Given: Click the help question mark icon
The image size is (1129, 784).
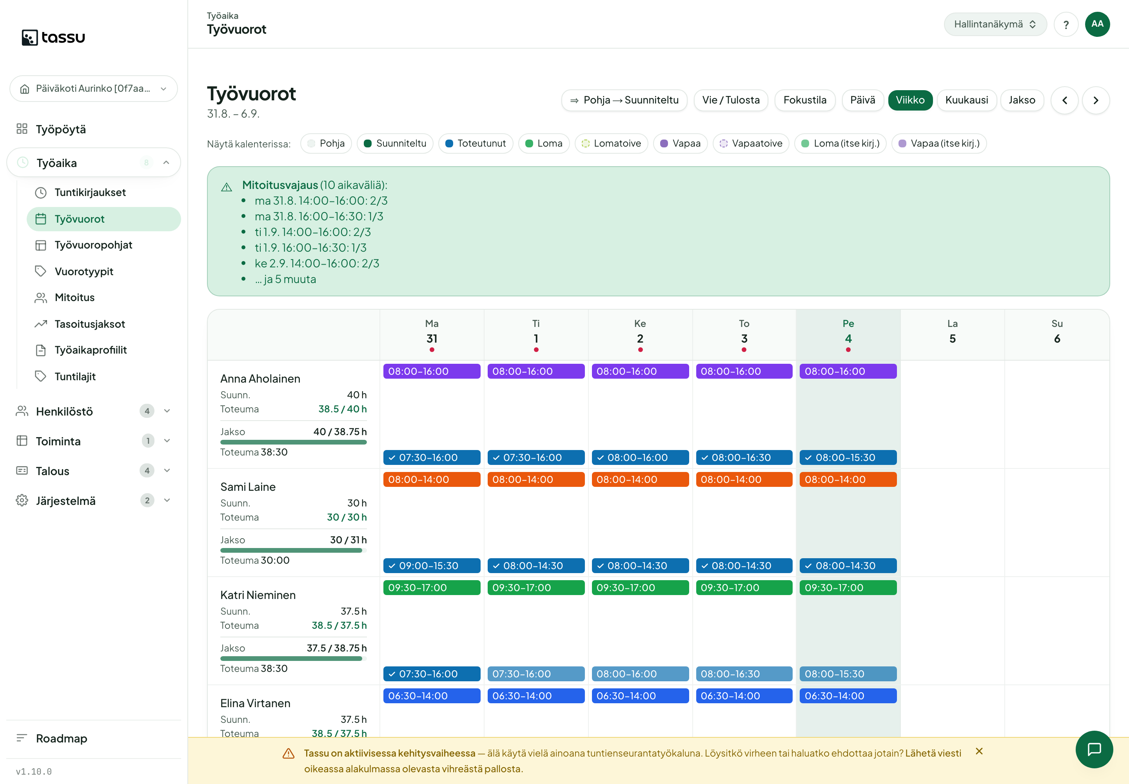Looking at the screenshot, I should 1065,25.
